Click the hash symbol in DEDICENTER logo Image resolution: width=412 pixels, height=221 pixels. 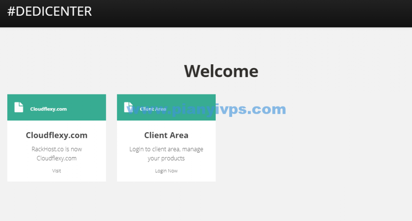point(11,12)
